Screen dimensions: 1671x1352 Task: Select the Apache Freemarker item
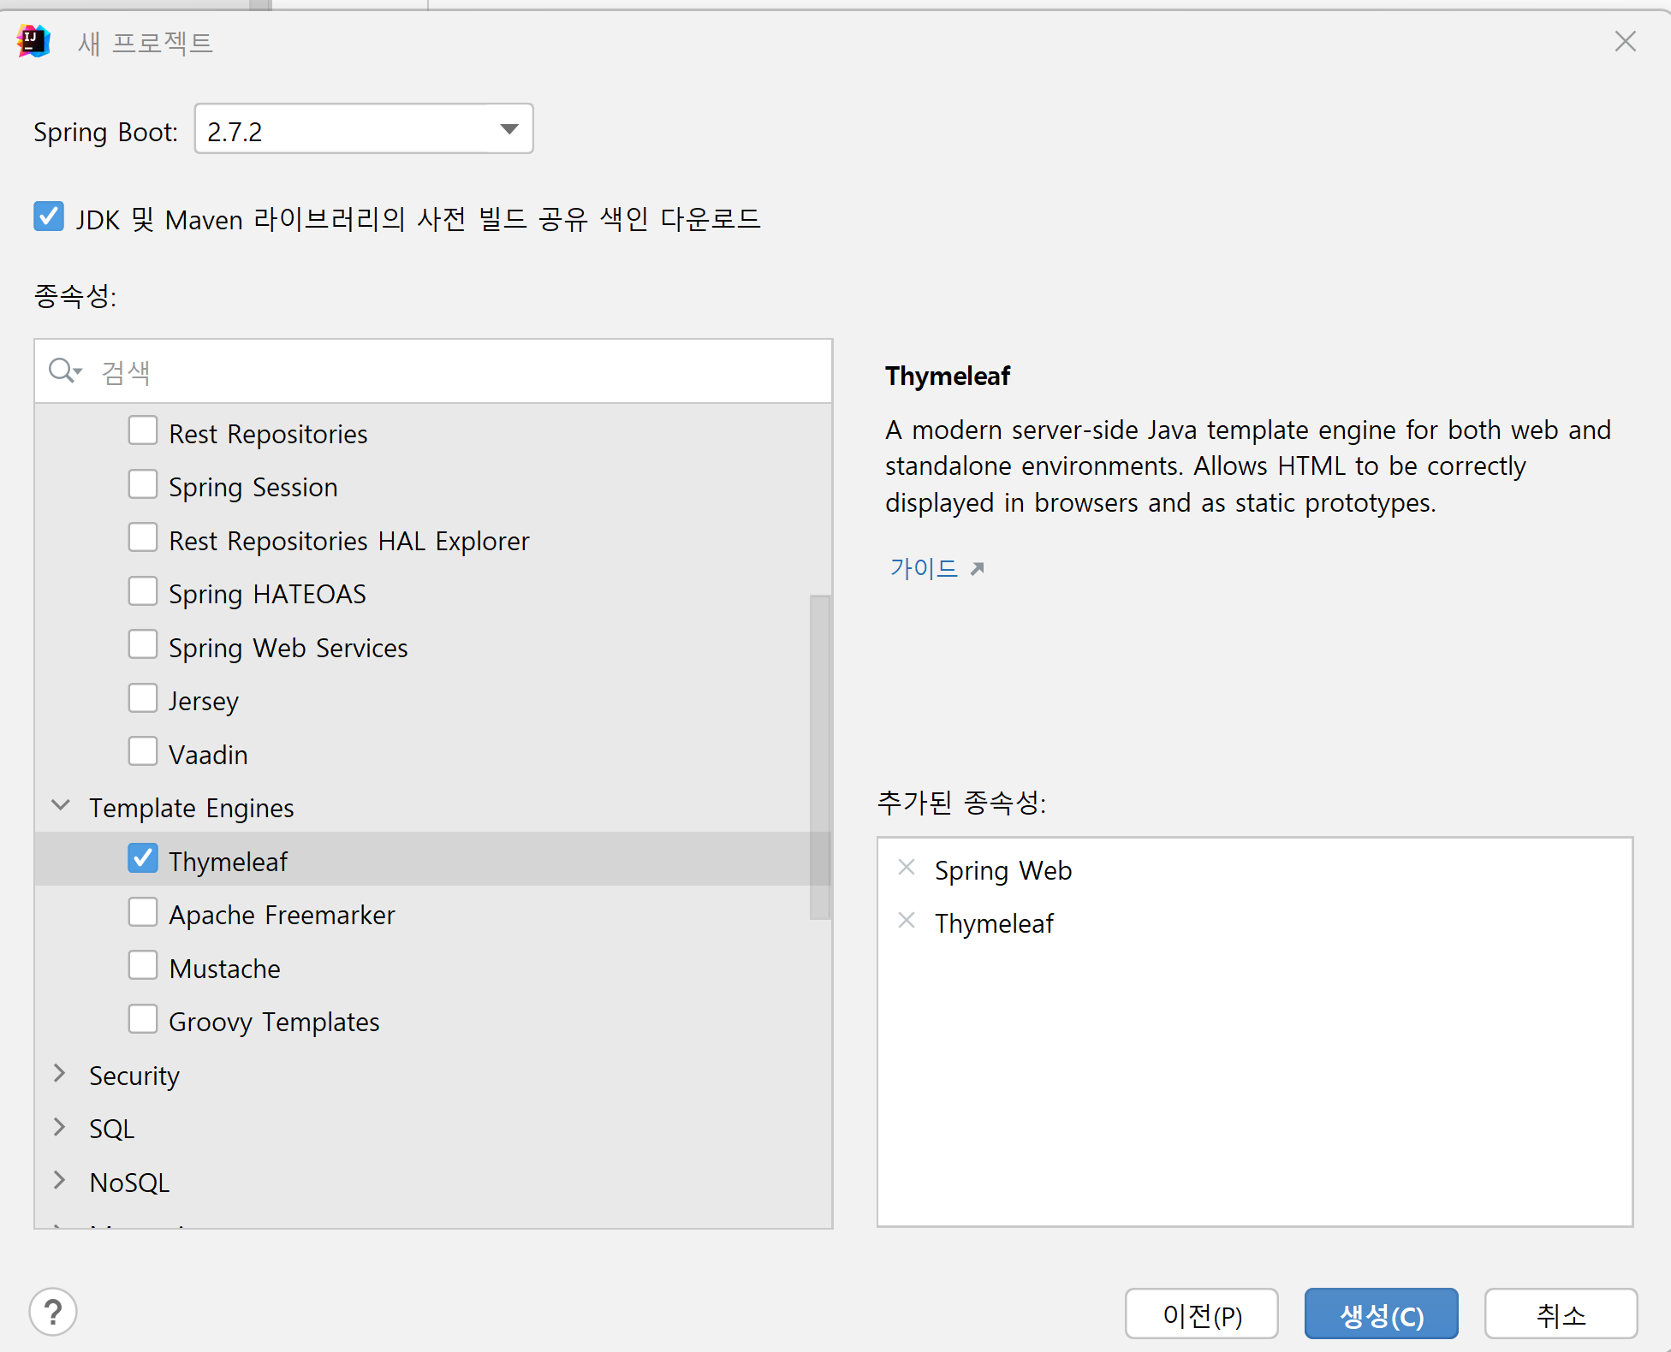tap(281, 915)
